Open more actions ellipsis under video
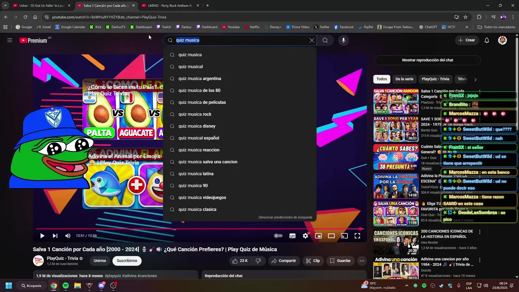The image size is (519, 292). 362,261
